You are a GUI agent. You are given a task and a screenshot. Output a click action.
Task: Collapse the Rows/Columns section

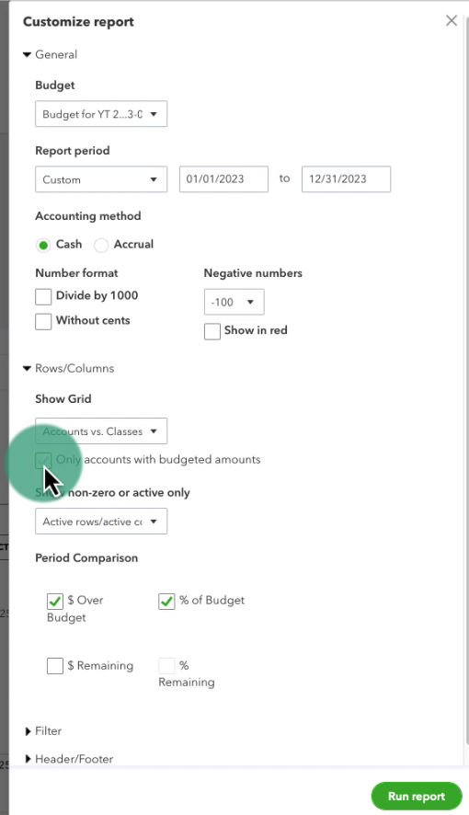coord(69,369)
